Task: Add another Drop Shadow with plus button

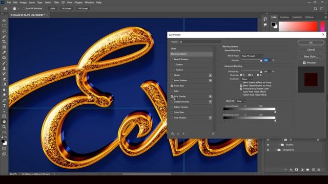Action: [x=211, y=118]
